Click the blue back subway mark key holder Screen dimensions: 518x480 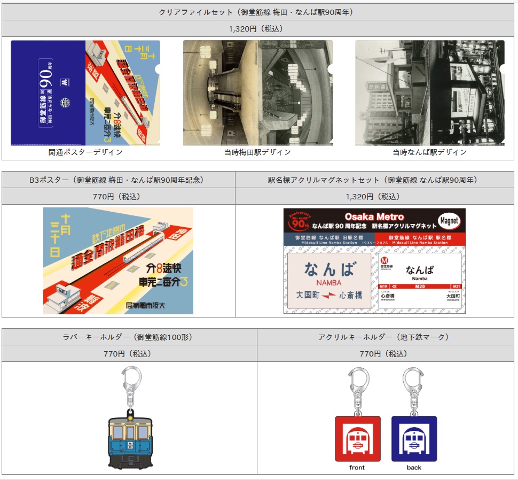coord(414,438)
